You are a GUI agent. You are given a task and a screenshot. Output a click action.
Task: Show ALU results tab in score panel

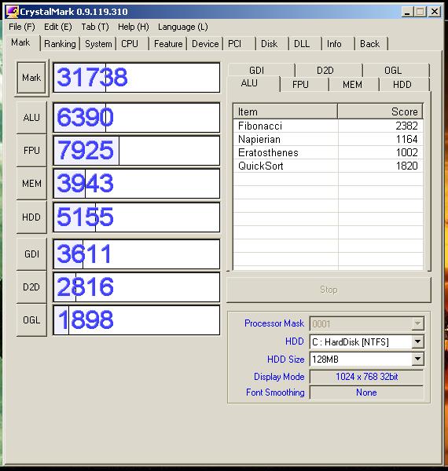coord(254,83)
